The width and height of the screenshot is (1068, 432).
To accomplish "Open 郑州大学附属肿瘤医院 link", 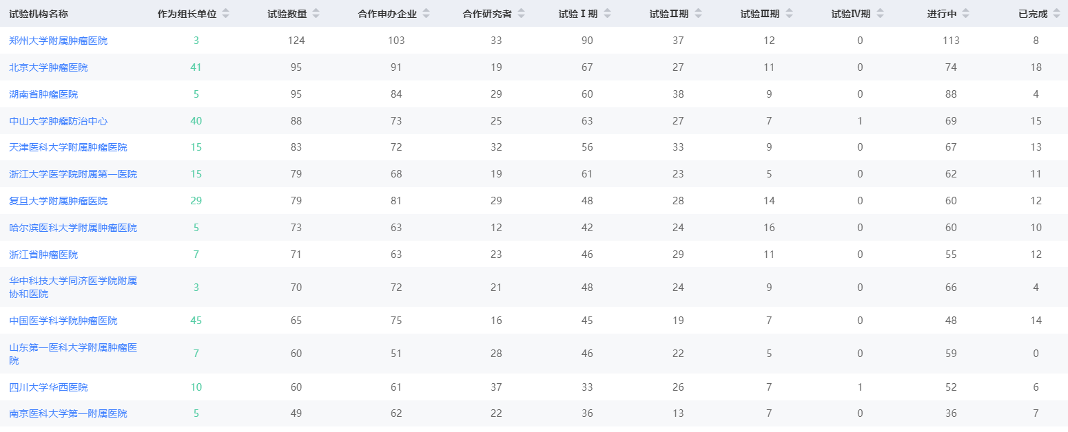I will 58,41.
